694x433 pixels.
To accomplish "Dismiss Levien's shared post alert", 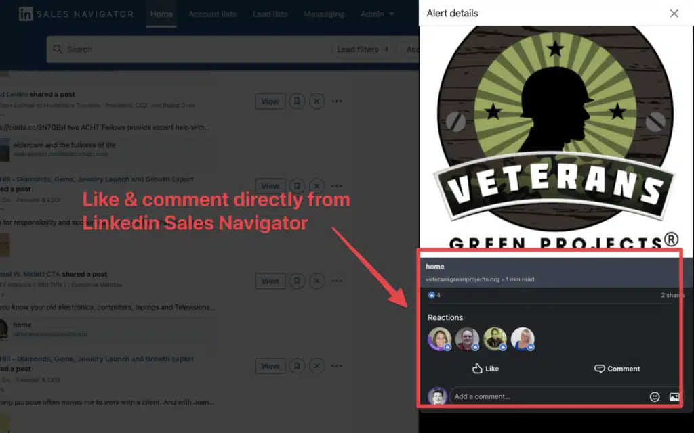I will tap(317, 101).
